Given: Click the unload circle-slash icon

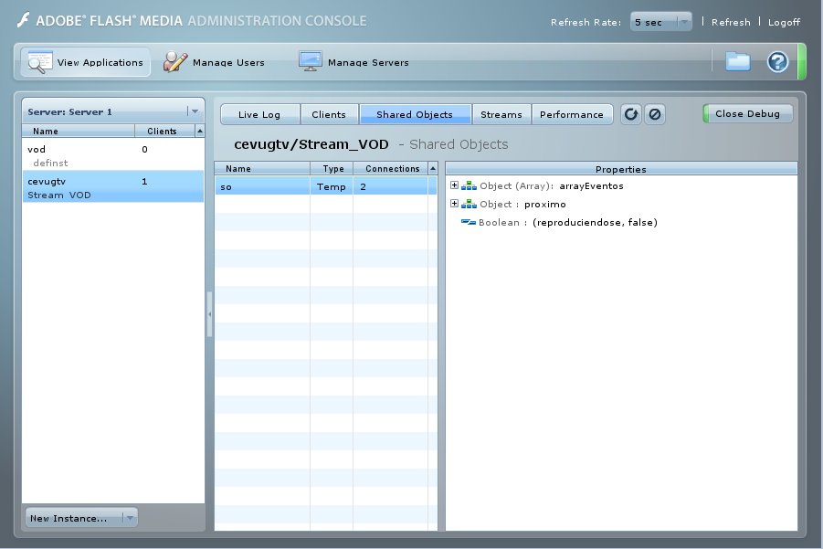Looking at the screenshot, I should pyautogui.click(x=655, y=114).
